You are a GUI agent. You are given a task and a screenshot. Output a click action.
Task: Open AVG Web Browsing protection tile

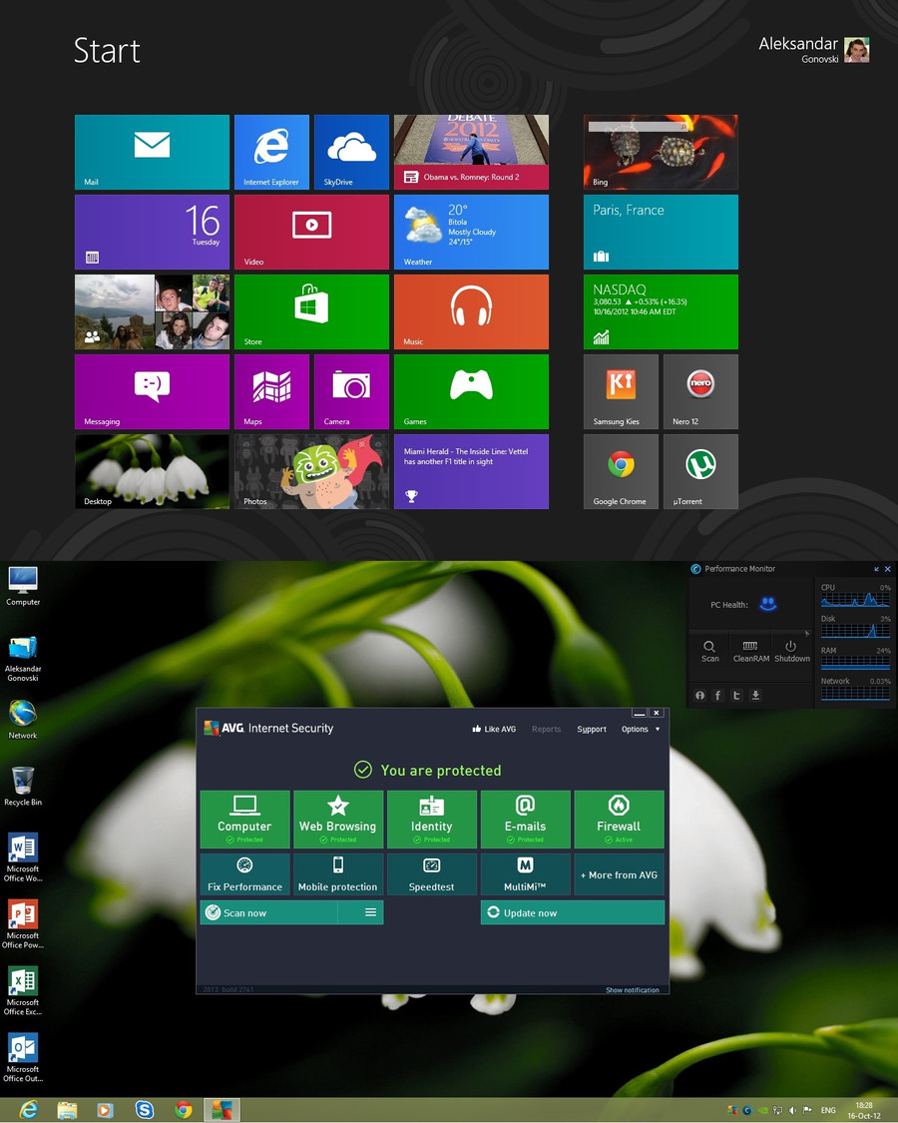338,820
